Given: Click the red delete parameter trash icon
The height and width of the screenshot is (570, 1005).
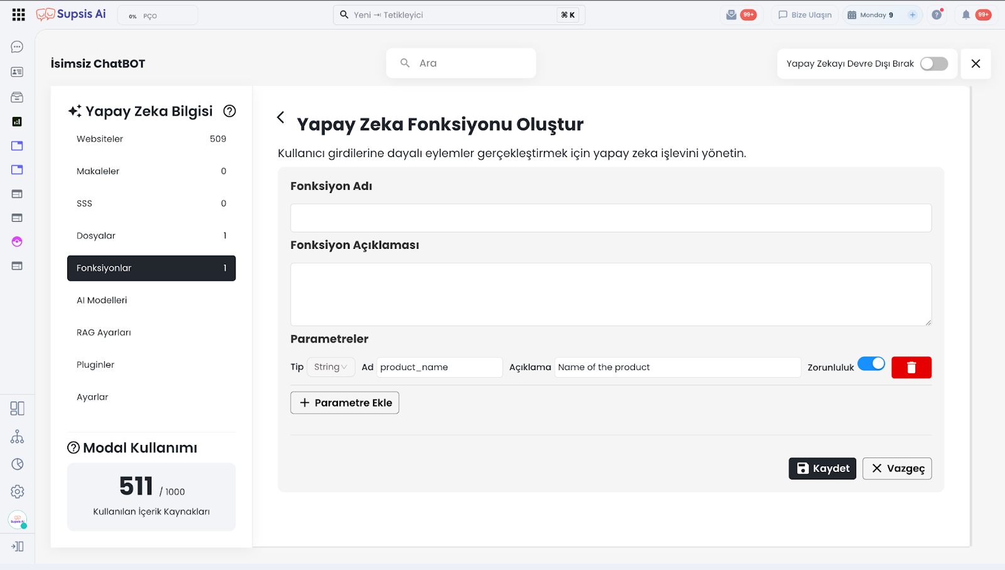Looking at the screenshot, I should (911, 368).
